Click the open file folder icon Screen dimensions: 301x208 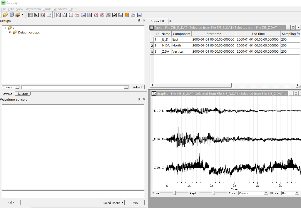5,15
